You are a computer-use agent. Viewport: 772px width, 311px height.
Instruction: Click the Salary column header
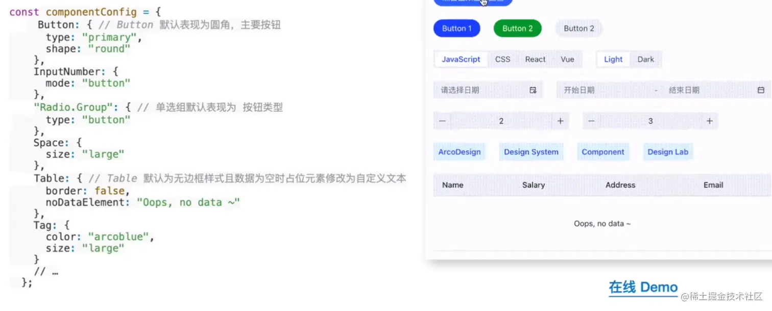click(534, 185)
